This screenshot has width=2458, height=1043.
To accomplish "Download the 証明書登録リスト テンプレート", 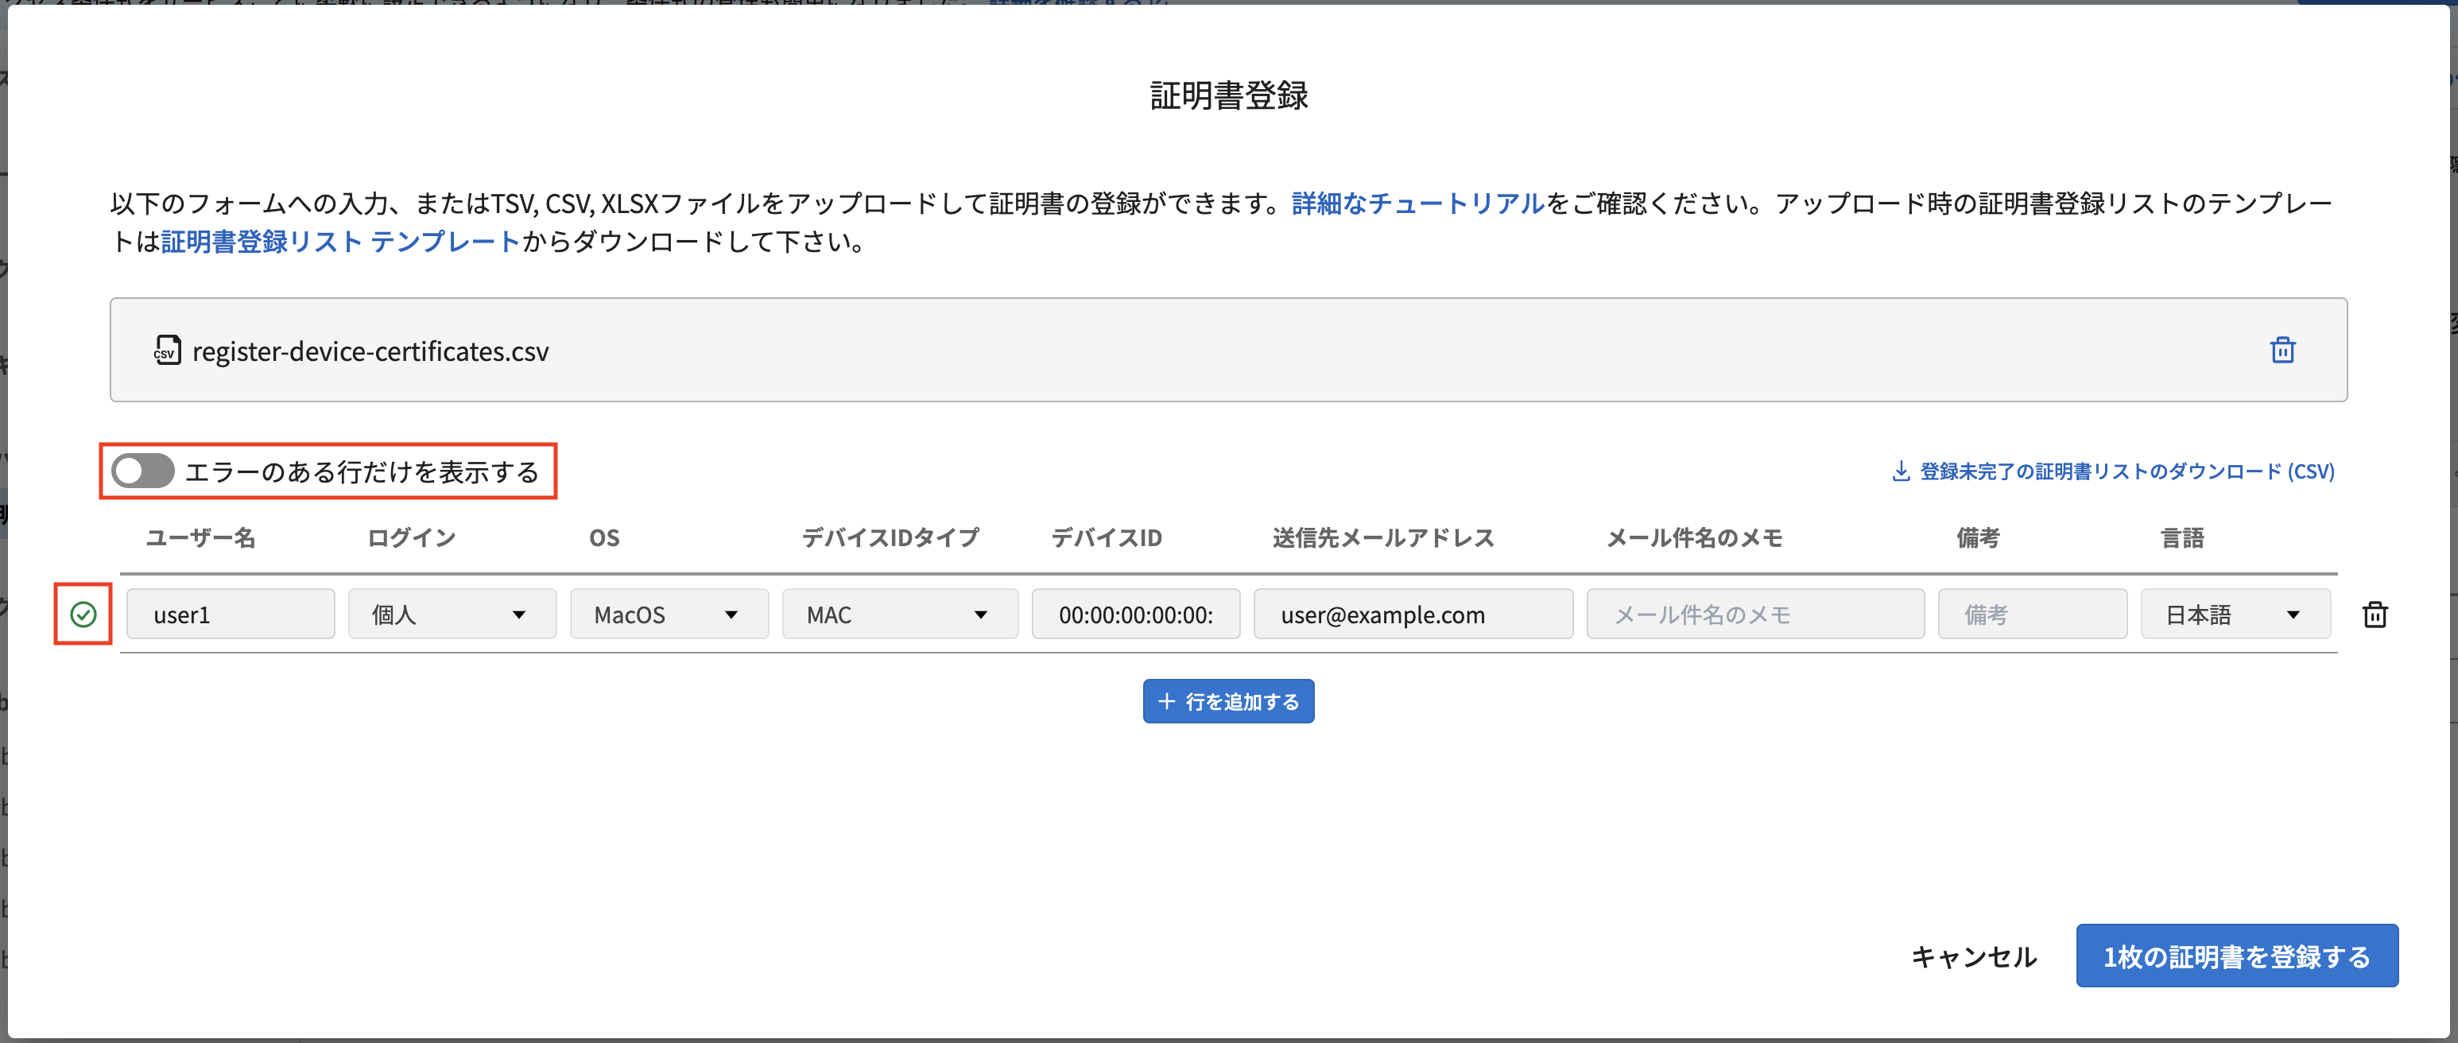I will click(x=341, y=242).
